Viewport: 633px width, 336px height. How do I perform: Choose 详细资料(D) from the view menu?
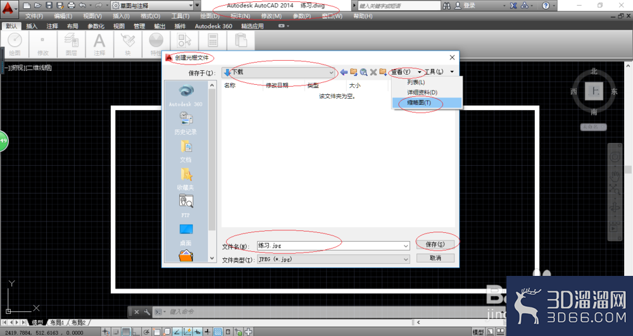[x=427, y=92]
